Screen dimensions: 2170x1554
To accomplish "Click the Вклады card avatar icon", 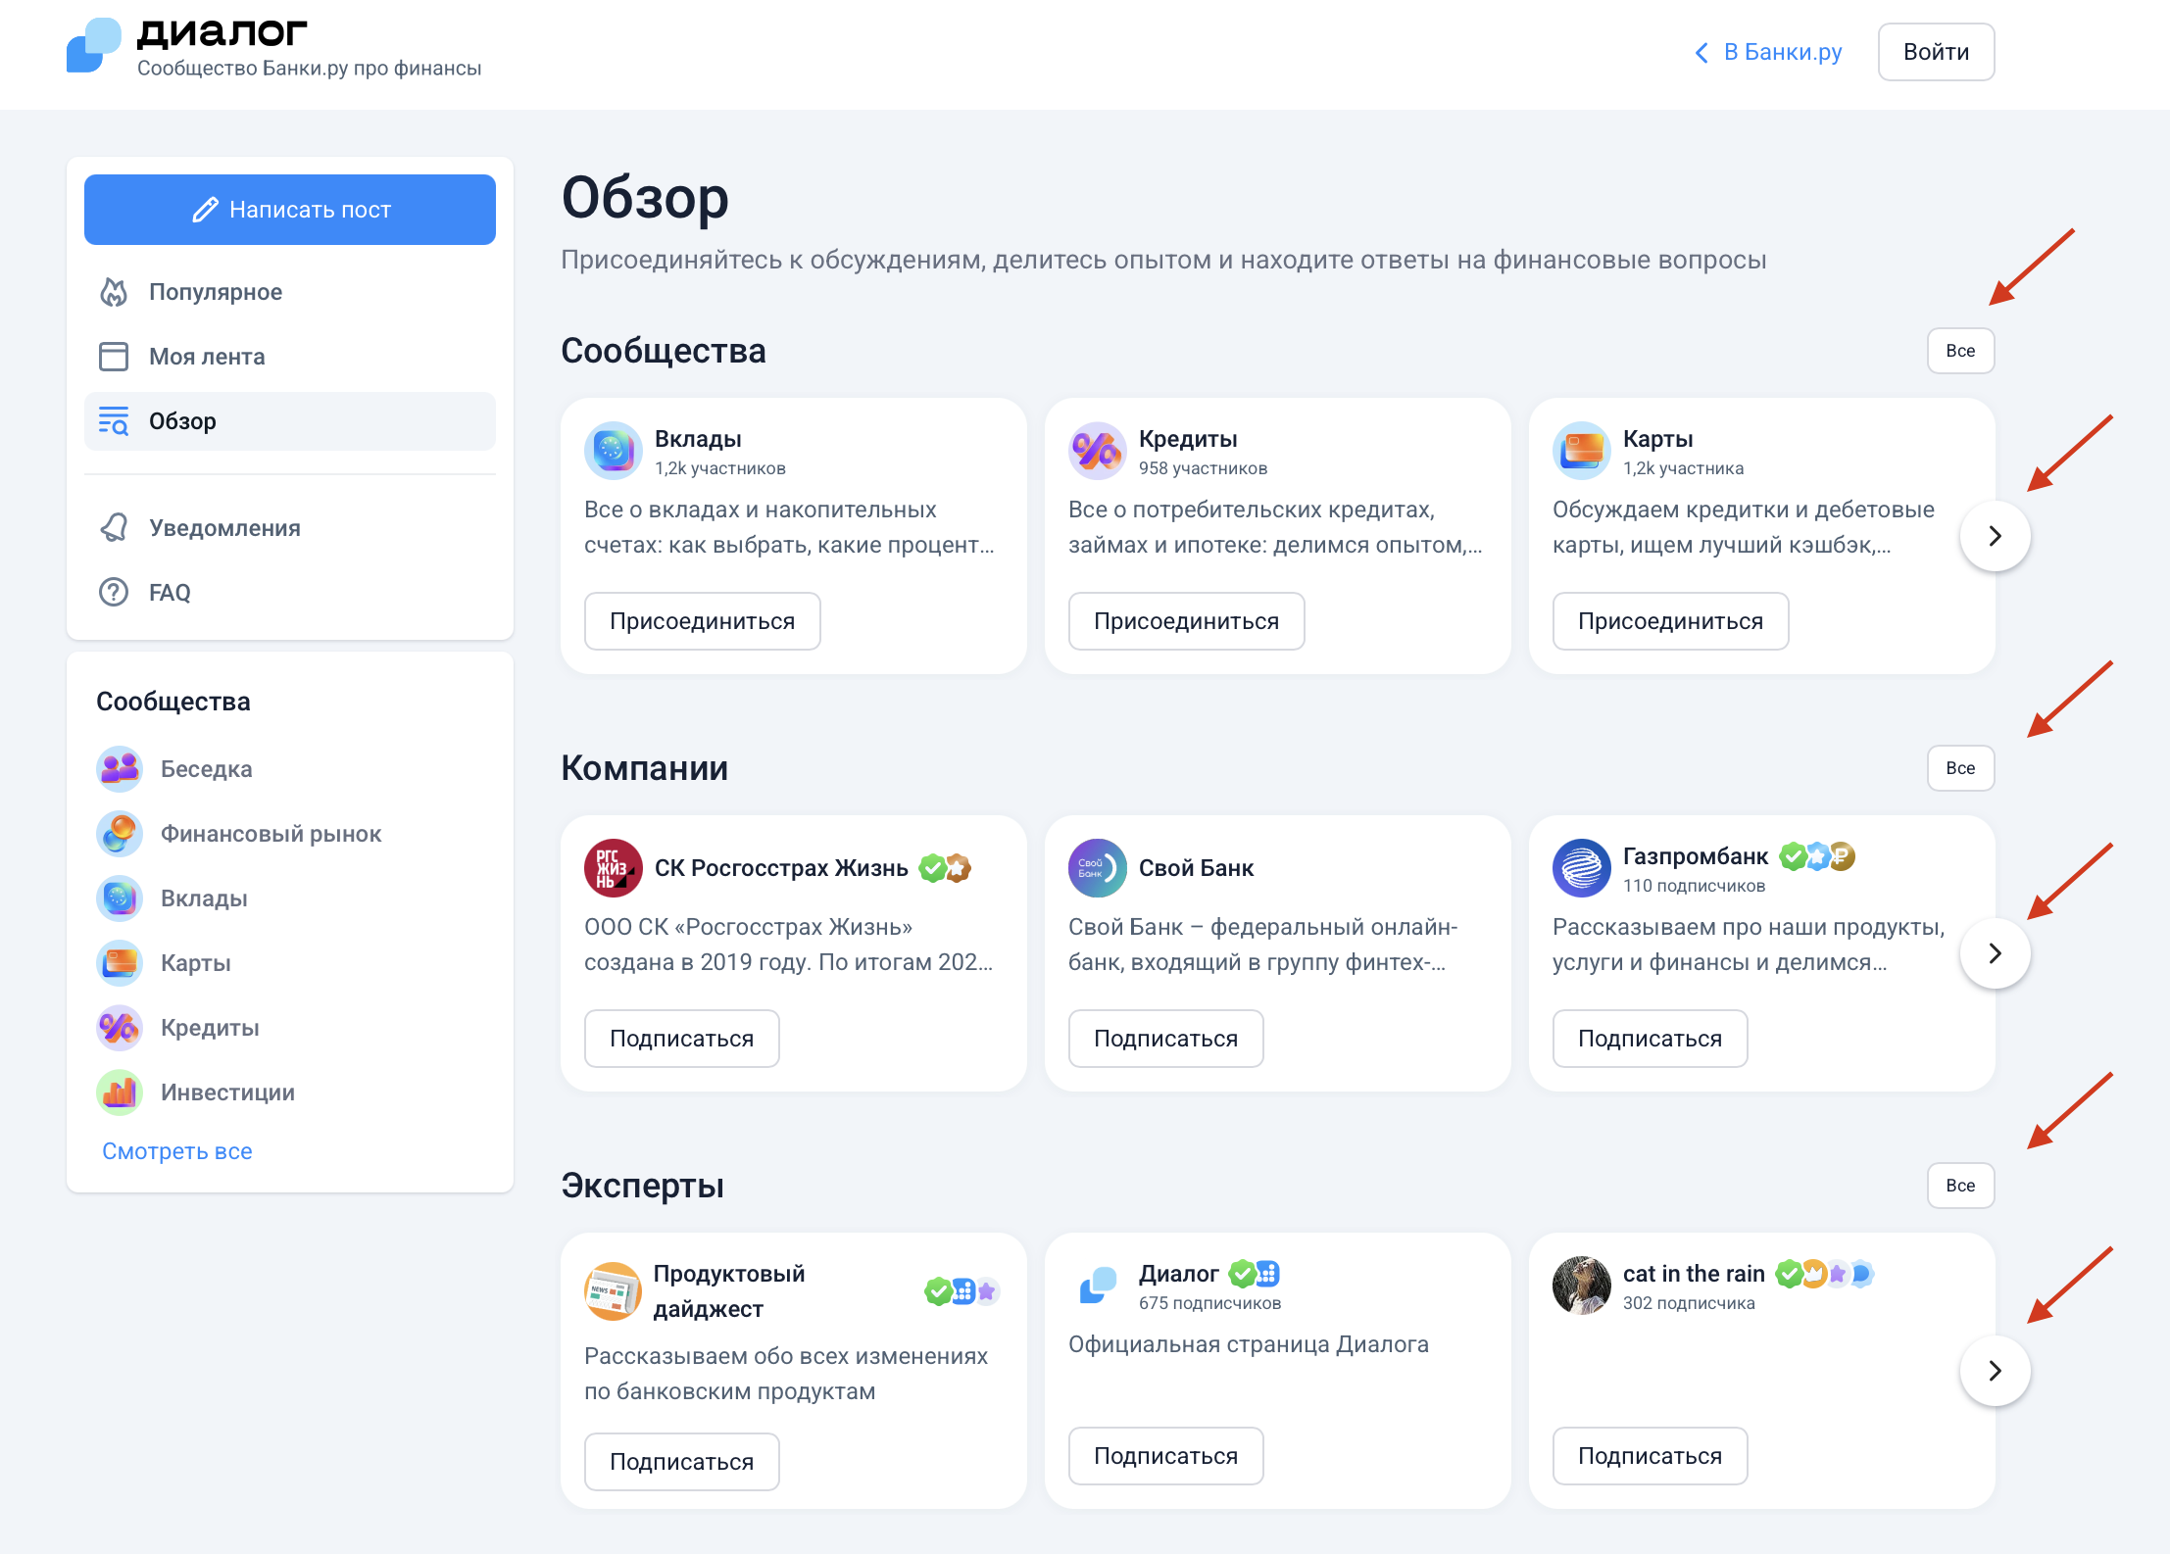I will pos(614,451).
